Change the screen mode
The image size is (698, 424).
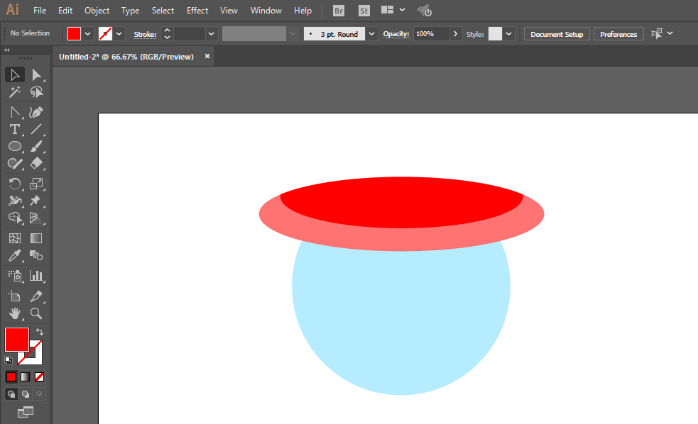pos(26,412)
